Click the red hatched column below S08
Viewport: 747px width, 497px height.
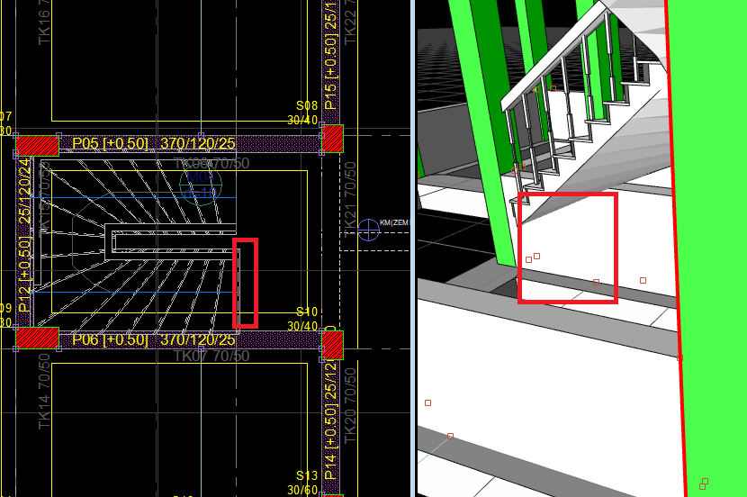pos(333,139)
